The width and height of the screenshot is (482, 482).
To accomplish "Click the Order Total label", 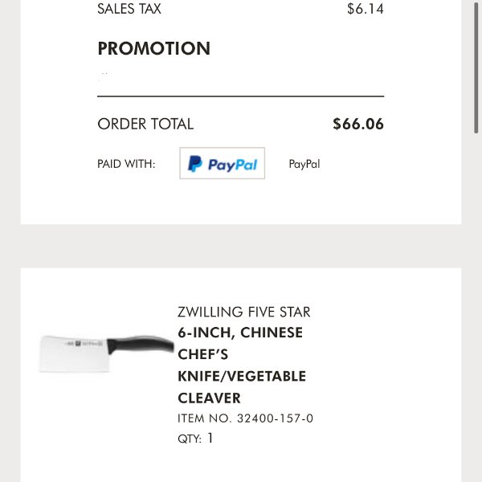I will click(x=145, y=125).
